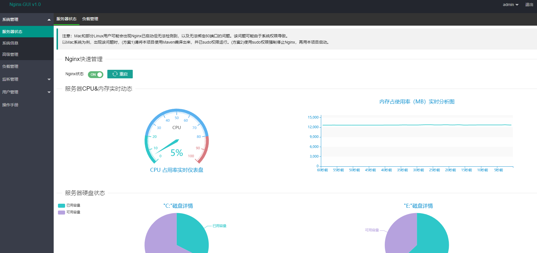Toggle 可用容量 legend color swatch
Screen dimensions: 537x253
click(x=61, y=212)
